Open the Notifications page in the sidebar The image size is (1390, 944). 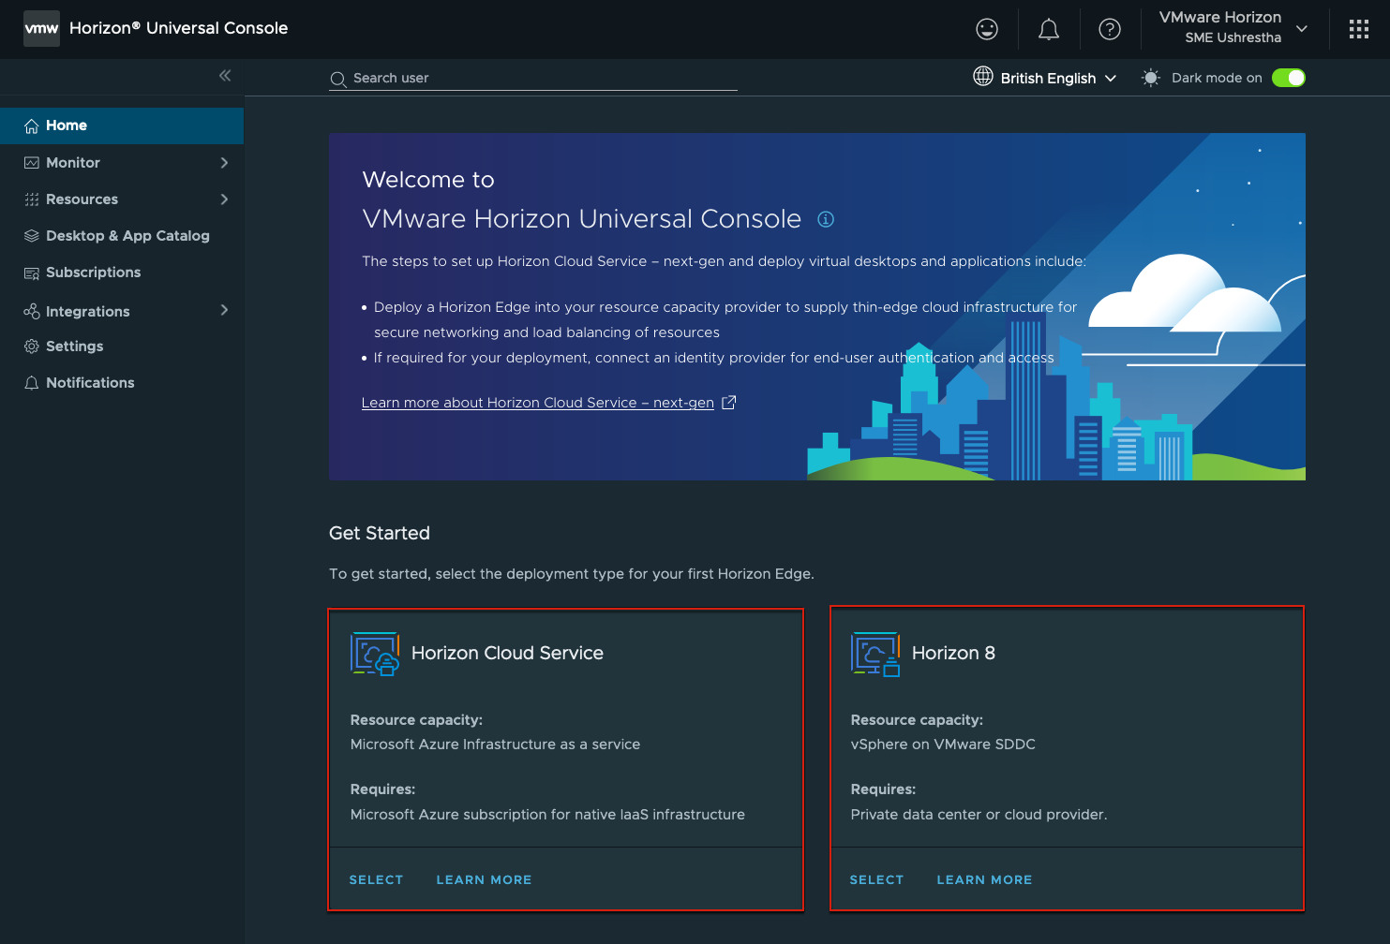[122, 383]
